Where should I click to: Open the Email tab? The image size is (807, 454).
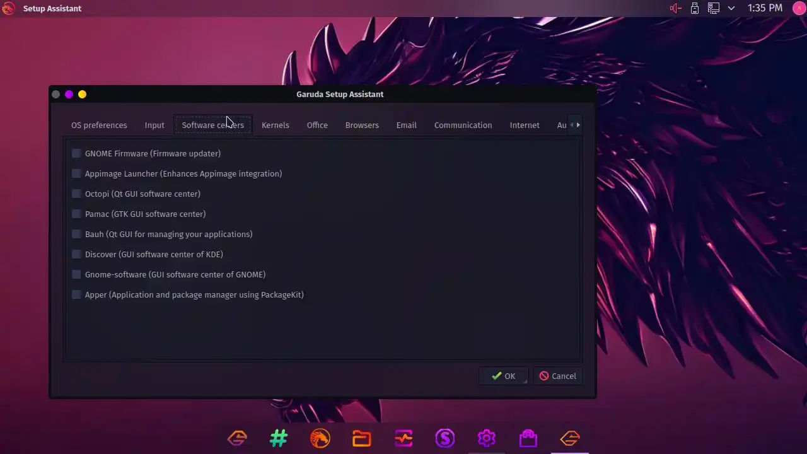tap(407, 125)
